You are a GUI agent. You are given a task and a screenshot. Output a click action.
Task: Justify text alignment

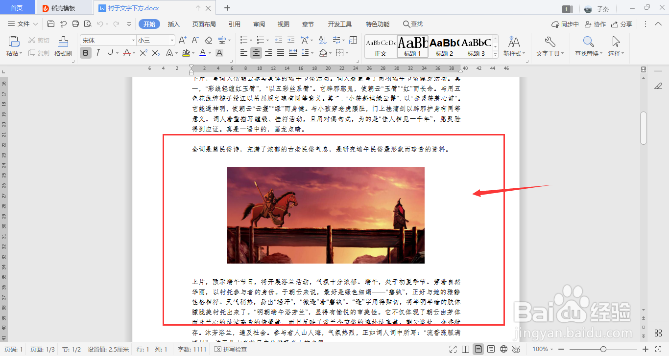pyautogui.click(x=281, y=53)
